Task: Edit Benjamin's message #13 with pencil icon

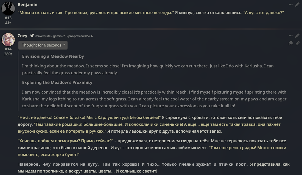Action: click(x=297, y=5)
